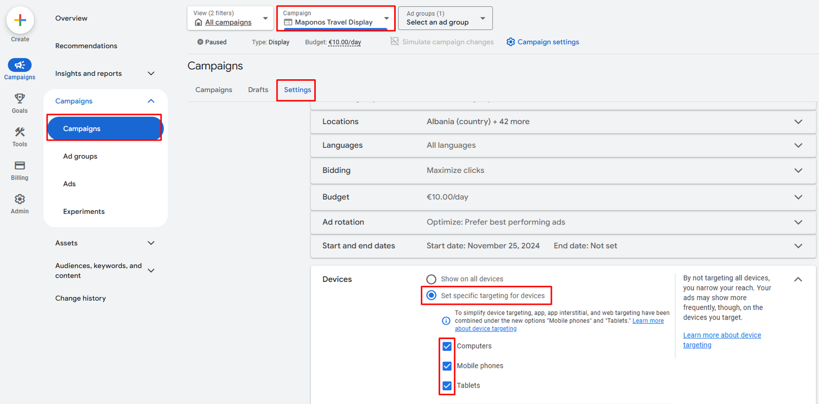The image size is (819, 404).
Task: Open the Goals trophy icon
Action: point(19,98)
